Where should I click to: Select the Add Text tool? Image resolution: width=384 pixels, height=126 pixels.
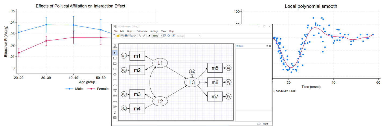tap(115, 112)
